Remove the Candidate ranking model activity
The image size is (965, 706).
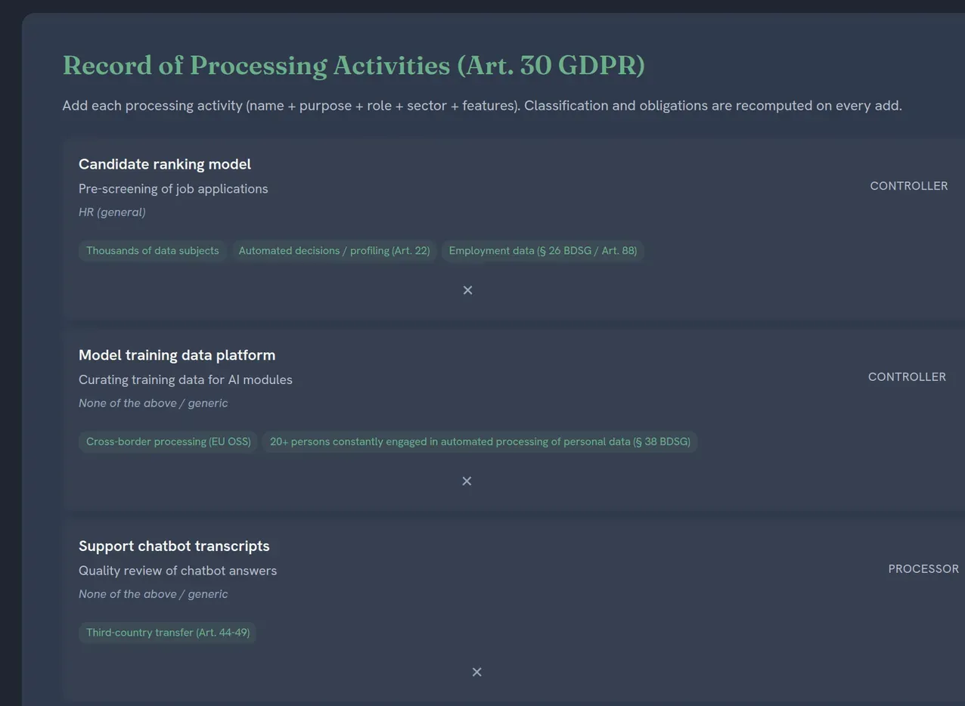point(467,290)
